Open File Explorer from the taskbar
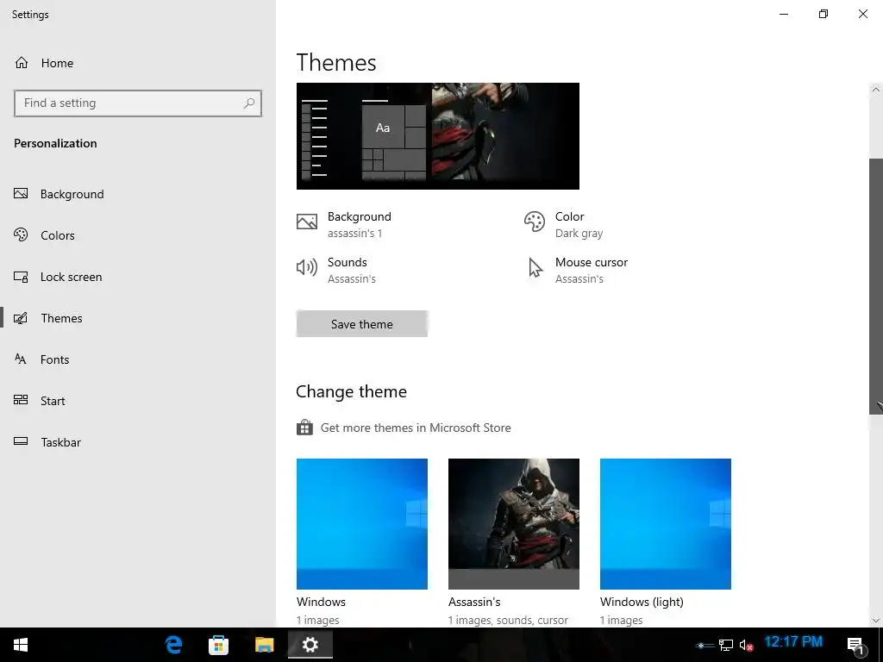 coord(264,645)
